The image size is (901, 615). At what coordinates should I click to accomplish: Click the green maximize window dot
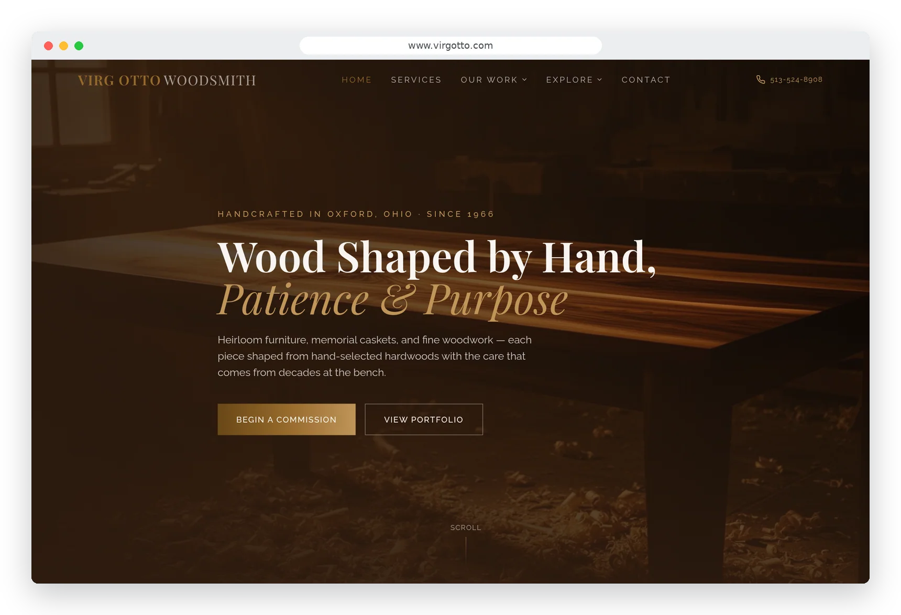(79, 46)
